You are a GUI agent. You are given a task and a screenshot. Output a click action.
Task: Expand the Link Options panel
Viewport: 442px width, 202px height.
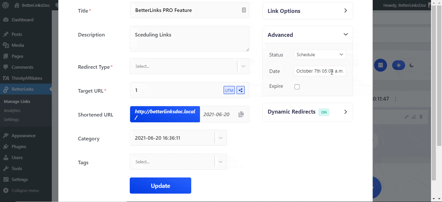[x=307, y=11]
